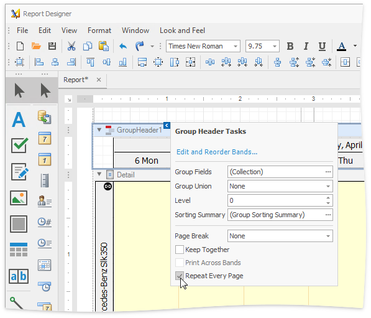Click Edit and Reorder Bands link
Image resolution: width=371 pixels, height=318 pixels.
click(x=217, y=152)
